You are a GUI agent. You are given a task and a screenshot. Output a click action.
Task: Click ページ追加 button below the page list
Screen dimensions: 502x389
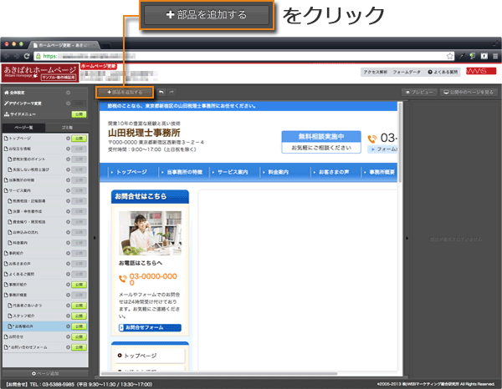(45, 373)
